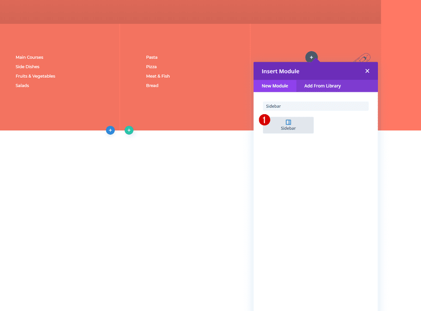The width and height of the screenshot is (421, 311).
Task: Open the Pizza link
Action: 151,66
